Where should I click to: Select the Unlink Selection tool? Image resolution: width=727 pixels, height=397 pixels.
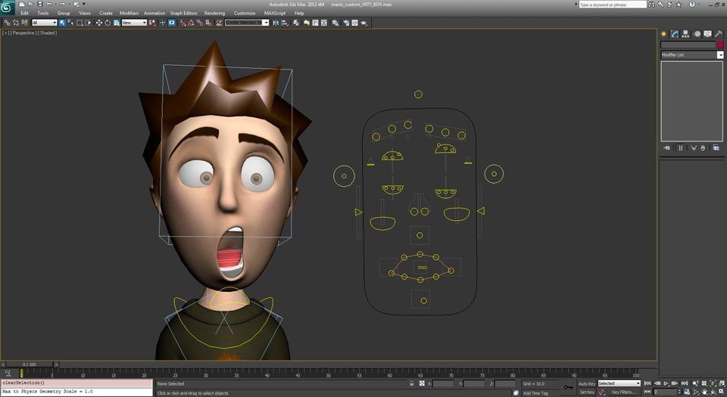point(16,23)
